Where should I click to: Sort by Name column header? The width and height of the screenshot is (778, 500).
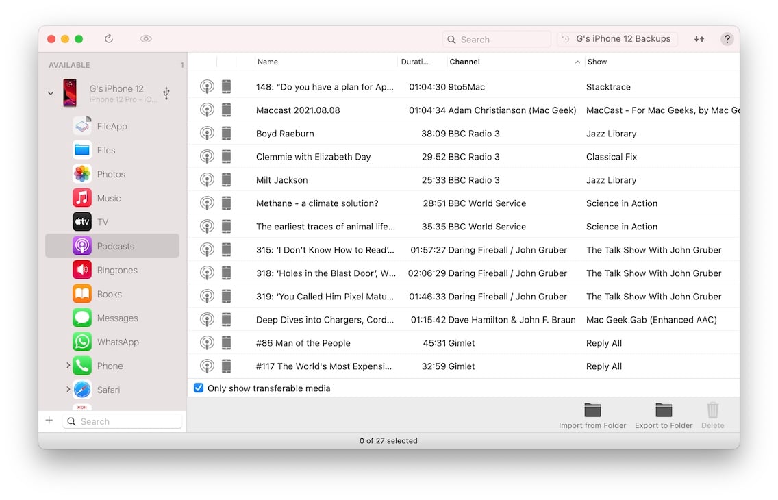[x=326, y=62]
